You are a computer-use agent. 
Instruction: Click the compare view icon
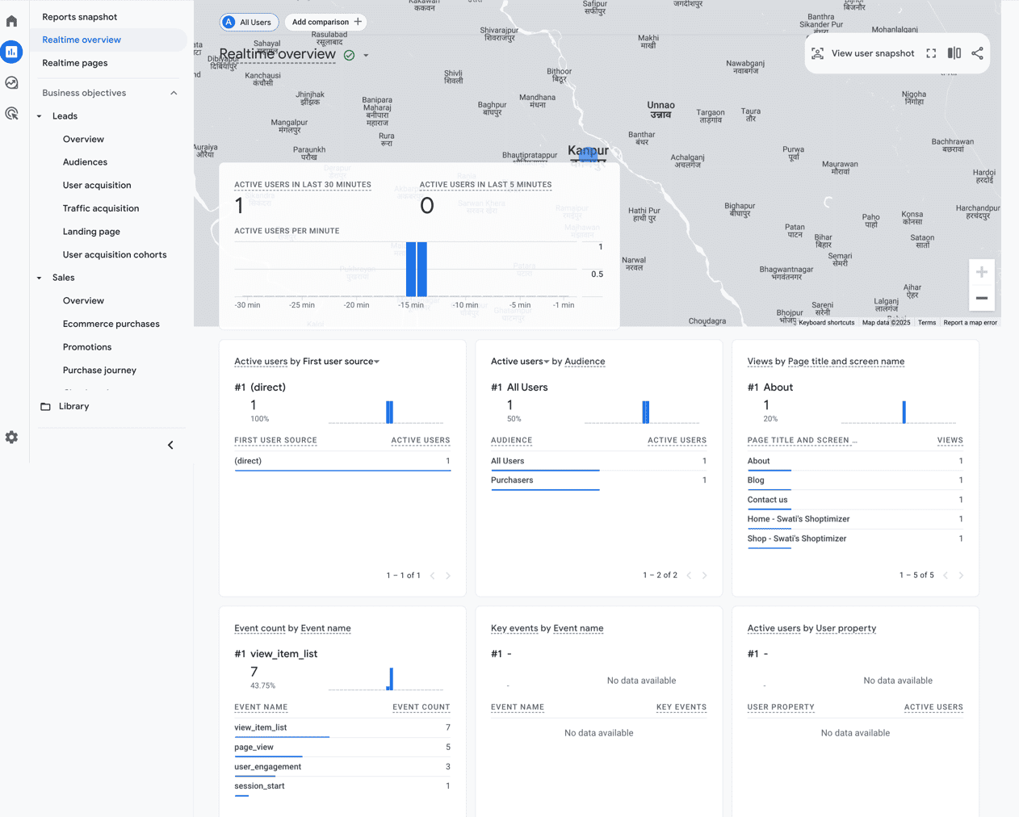point(954,53)
